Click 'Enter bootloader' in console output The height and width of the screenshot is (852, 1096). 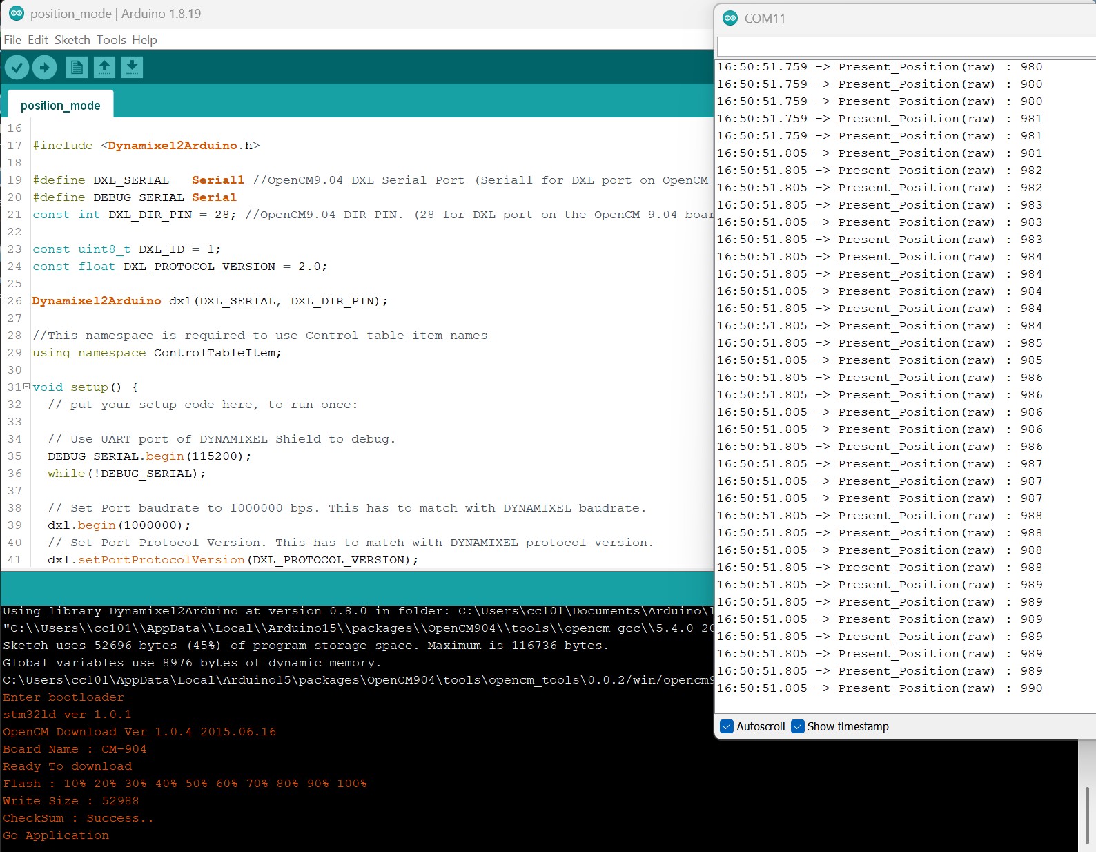(x=63, y=697)
